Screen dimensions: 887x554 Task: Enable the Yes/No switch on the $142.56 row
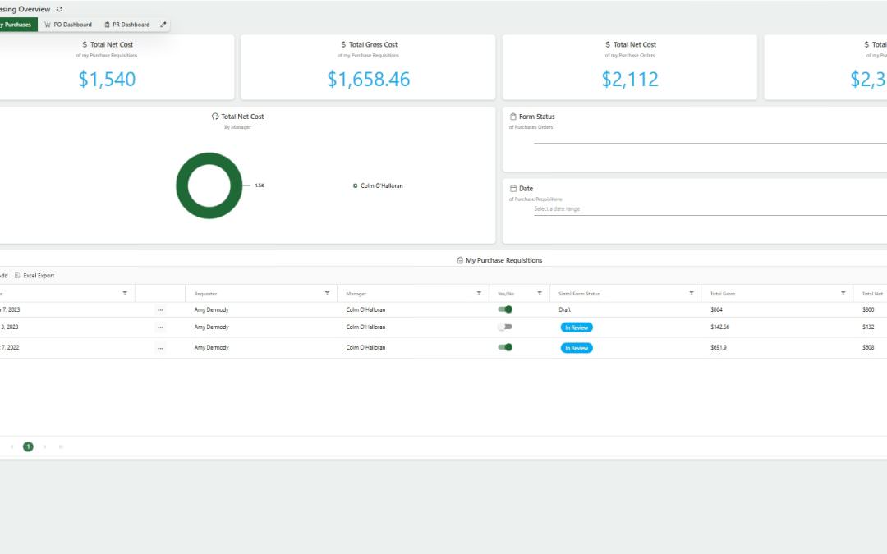[505, 327]
